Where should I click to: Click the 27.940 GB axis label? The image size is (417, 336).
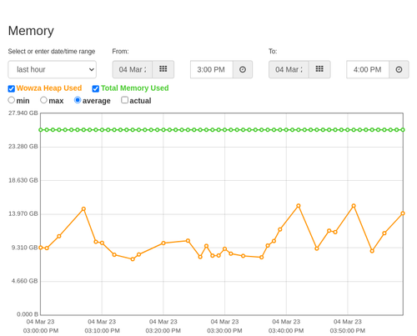23,113
